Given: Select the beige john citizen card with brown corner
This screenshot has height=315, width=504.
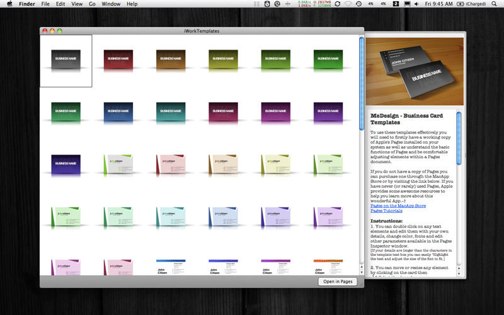Looking at the screenshot, I should (223, 164).
